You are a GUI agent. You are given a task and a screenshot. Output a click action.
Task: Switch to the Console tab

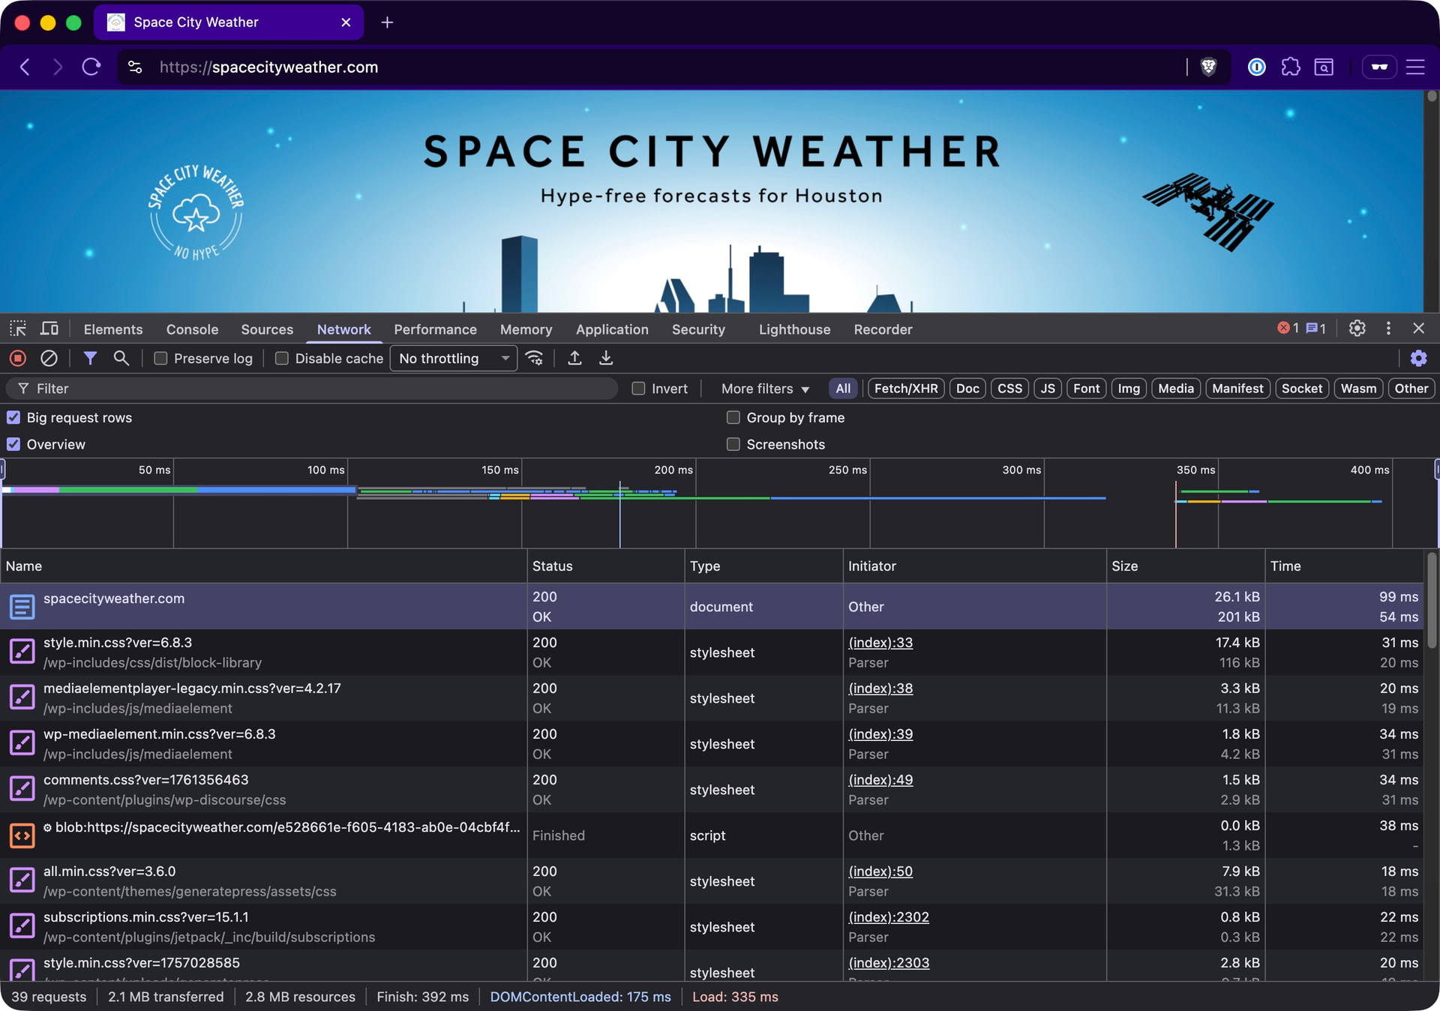click(192, 329)
